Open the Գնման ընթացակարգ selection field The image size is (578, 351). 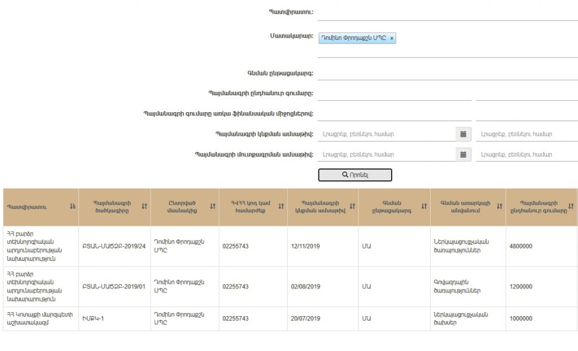447,73
